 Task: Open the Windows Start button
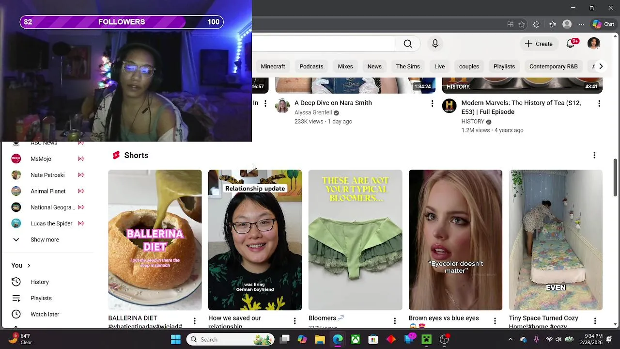176,339
